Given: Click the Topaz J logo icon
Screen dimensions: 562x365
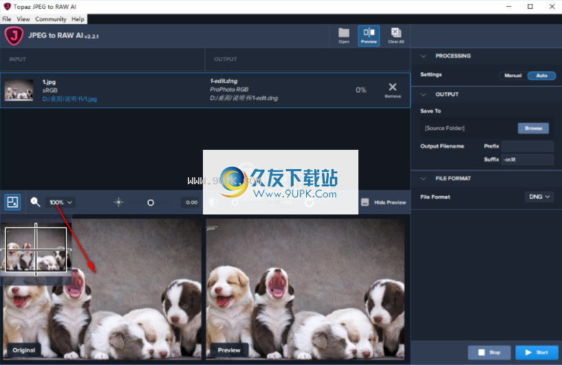Looking at the screenshot, I should pos(14,36).
